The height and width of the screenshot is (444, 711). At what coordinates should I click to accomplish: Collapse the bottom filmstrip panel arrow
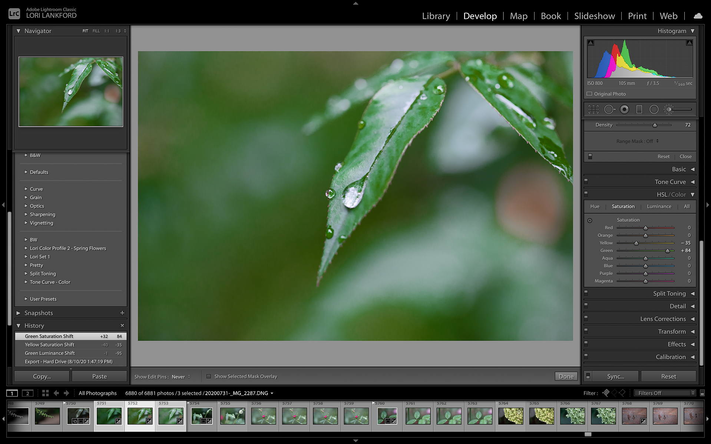pyautogui.click(x=355, y=441)
